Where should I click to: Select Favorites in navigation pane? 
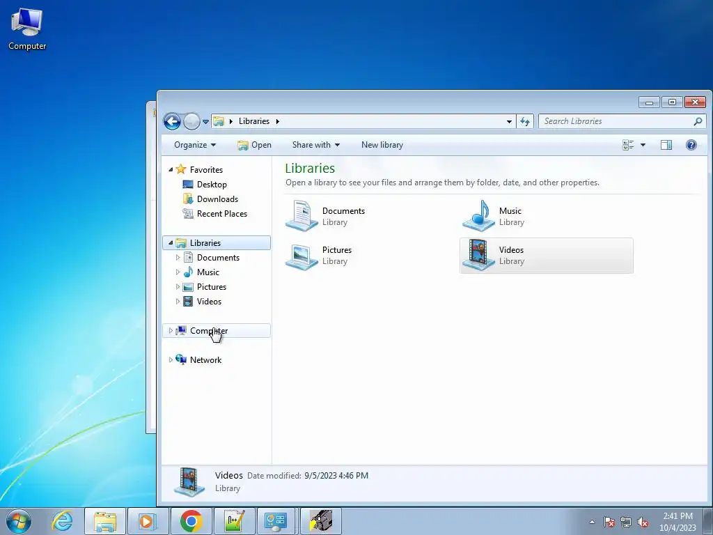point(206,170)
